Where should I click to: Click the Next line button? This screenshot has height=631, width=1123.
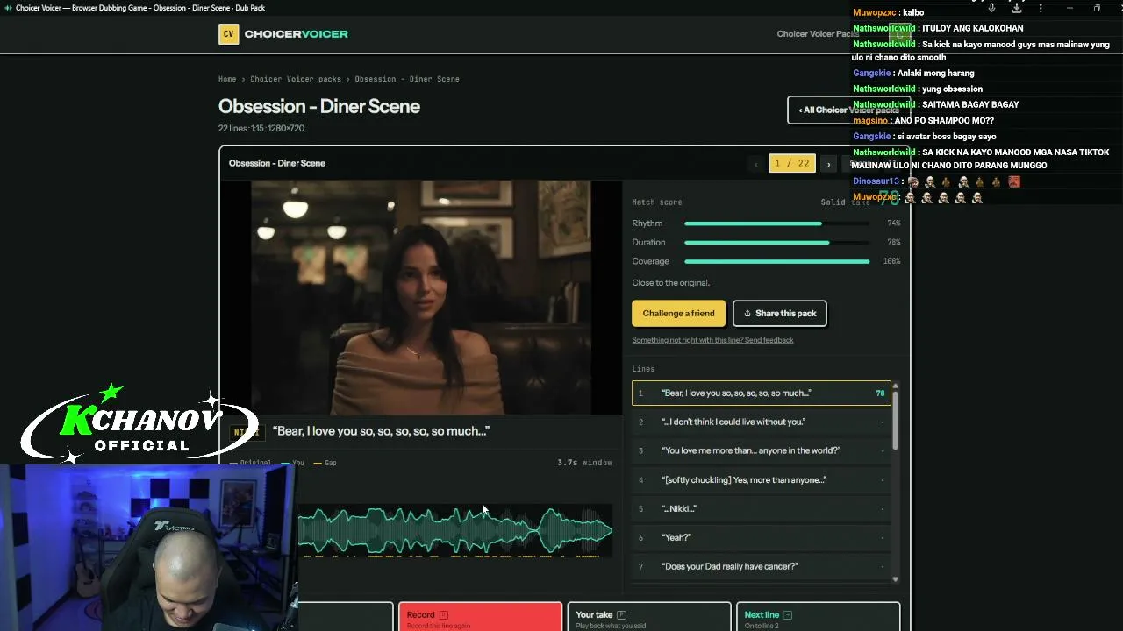(x=818, y=616)
